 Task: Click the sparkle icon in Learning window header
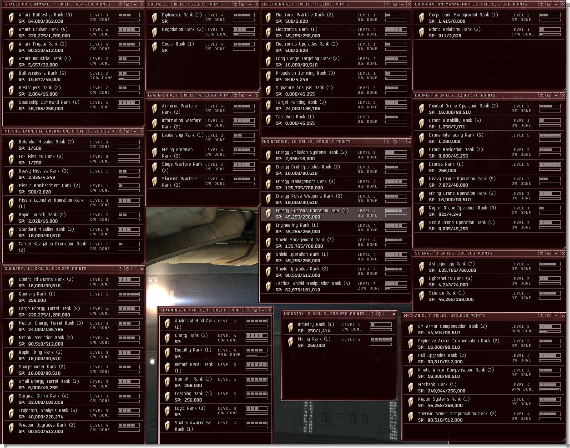(x=249, y=310)
